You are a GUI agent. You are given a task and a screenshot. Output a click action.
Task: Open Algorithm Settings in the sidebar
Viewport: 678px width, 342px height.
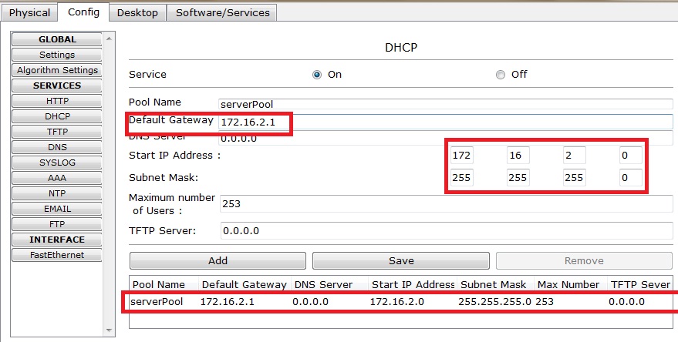pos(57,70)
